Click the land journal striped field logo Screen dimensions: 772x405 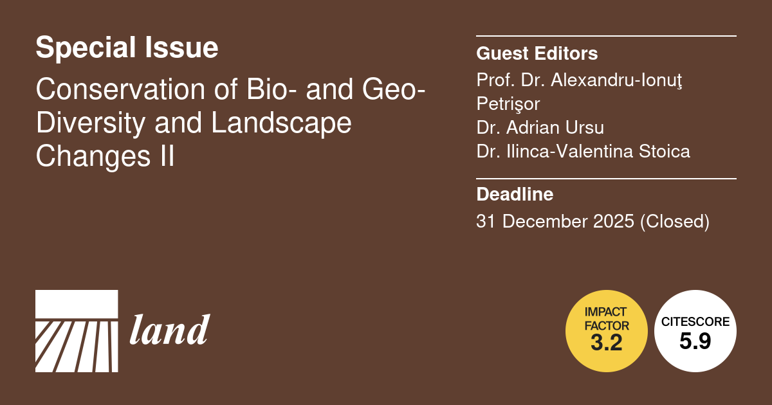click(x=77, y=330)
